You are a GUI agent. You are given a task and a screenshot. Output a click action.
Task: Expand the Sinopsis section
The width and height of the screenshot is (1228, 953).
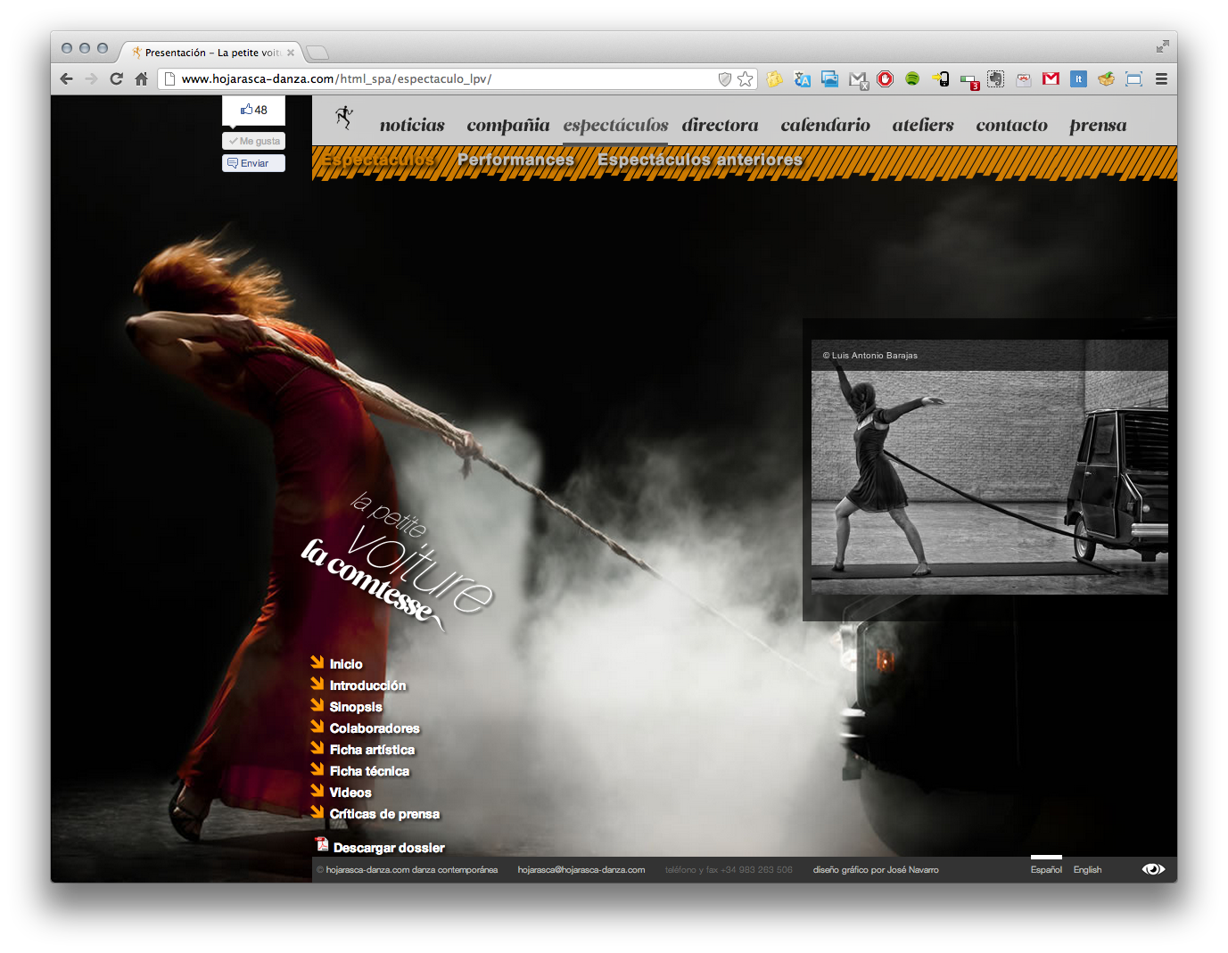[355, 707]
